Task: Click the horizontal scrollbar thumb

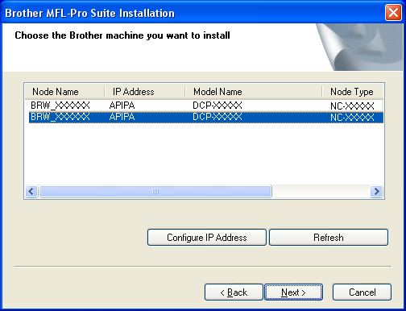Action: [155, 192]
